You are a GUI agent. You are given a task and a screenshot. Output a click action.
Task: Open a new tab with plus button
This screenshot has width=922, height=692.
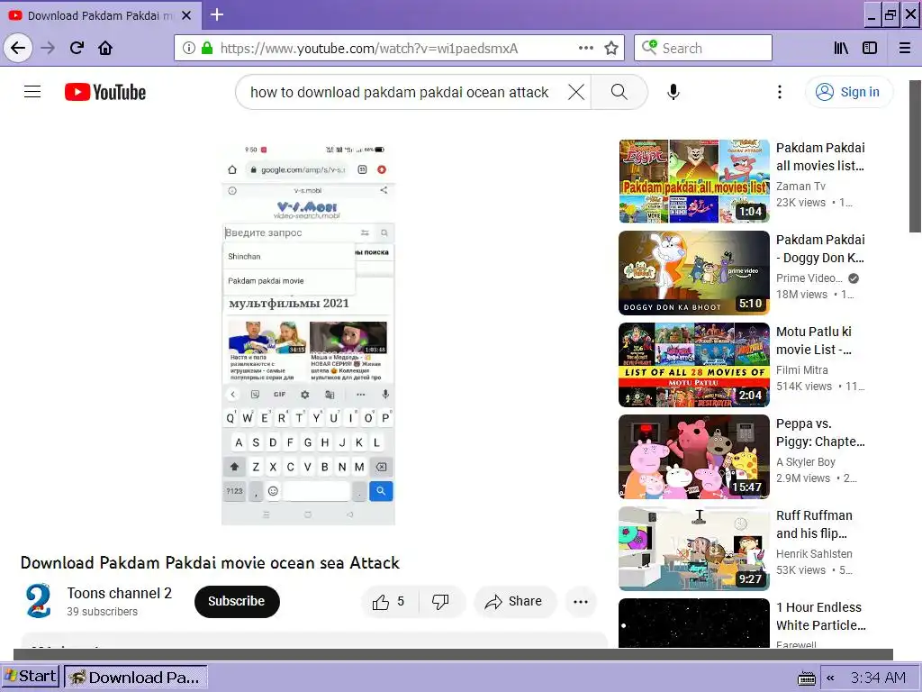click(217, 14)
